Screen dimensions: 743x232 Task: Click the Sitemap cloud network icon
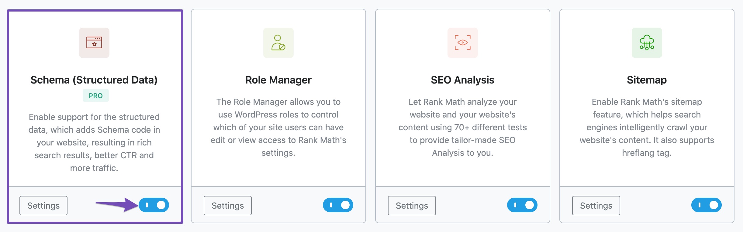click(647, 43)
